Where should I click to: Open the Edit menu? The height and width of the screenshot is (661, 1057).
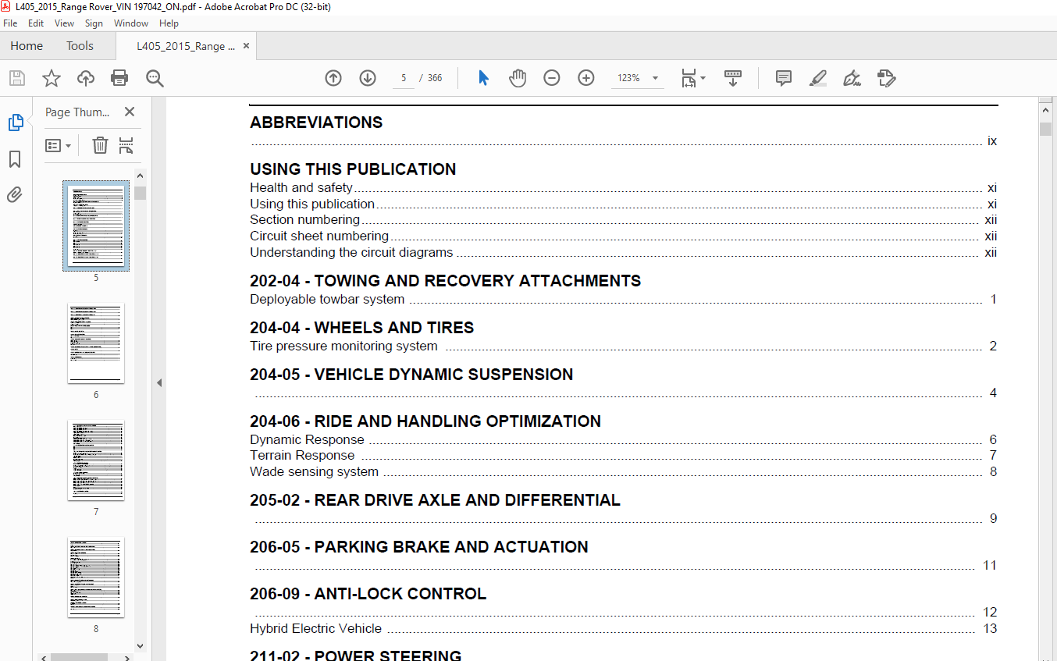pos(36,23)
